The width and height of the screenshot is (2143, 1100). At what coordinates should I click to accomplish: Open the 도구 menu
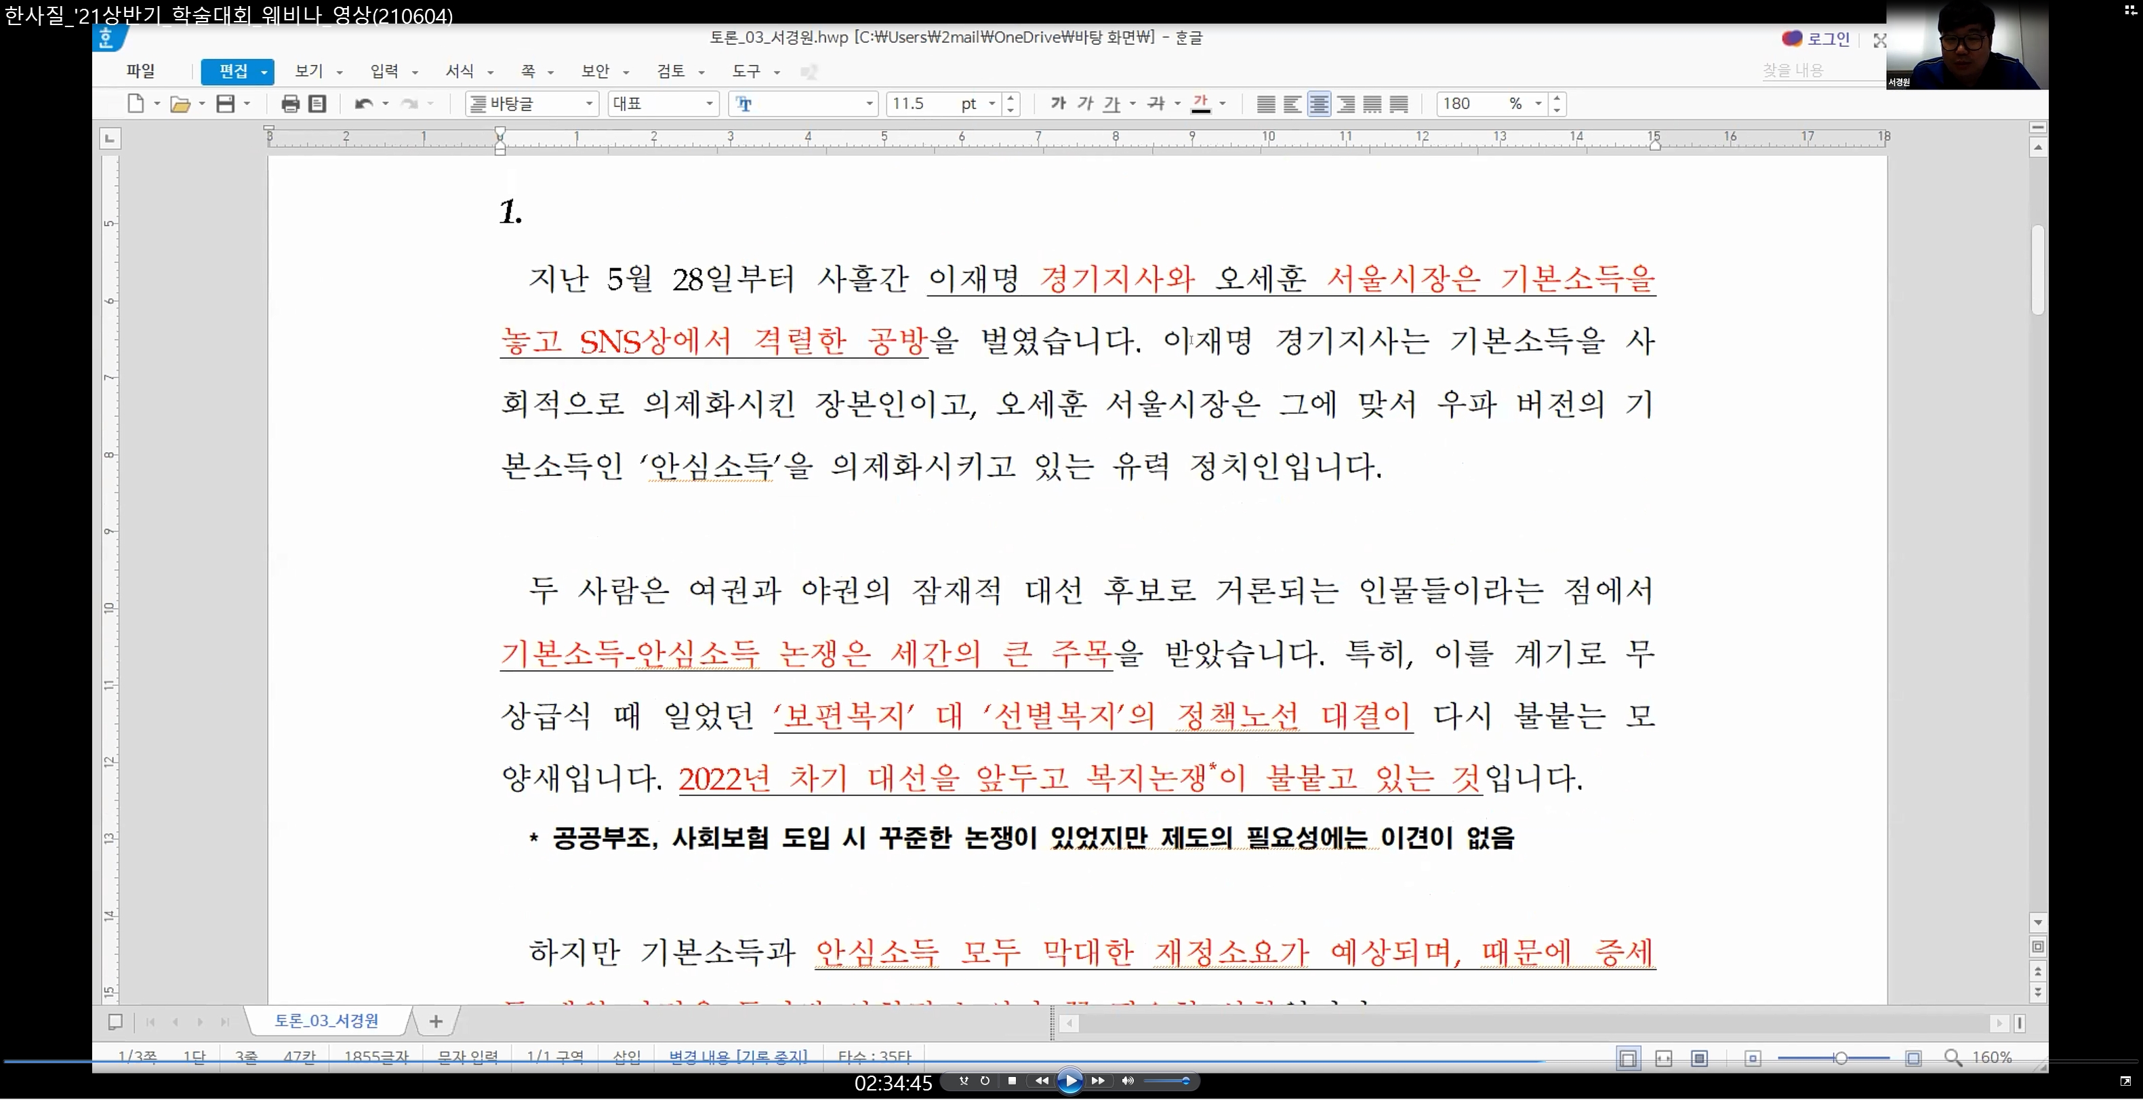click(746, 72)
